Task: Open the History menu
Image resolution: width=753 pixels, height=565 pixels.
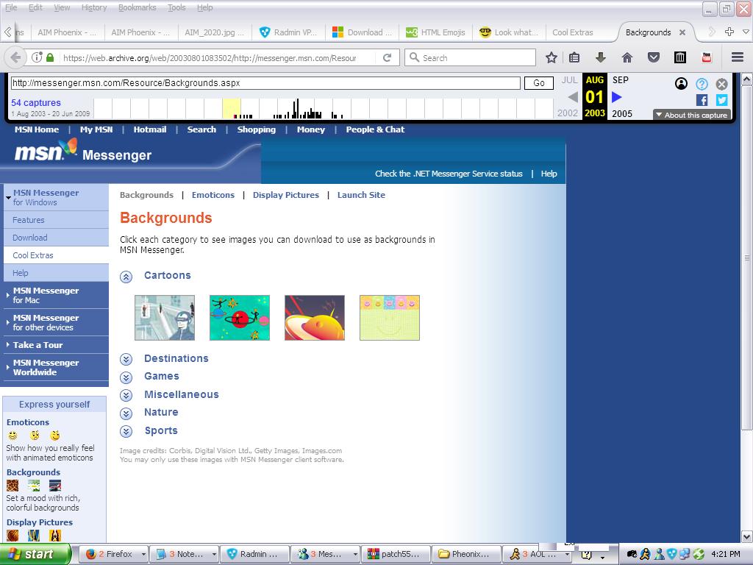Action: tap(94, 7)
